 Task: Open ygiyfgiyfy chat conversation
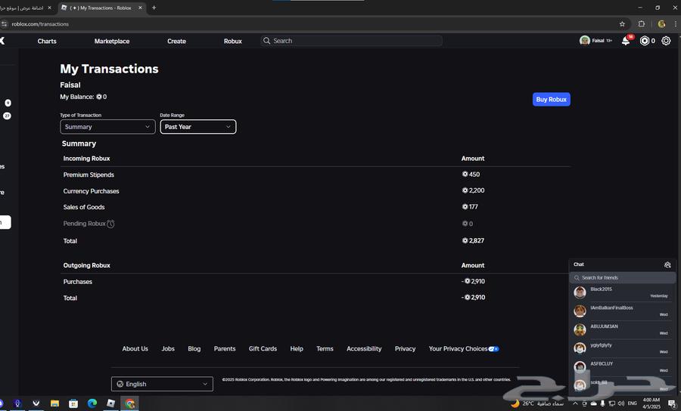pos(623,348)
